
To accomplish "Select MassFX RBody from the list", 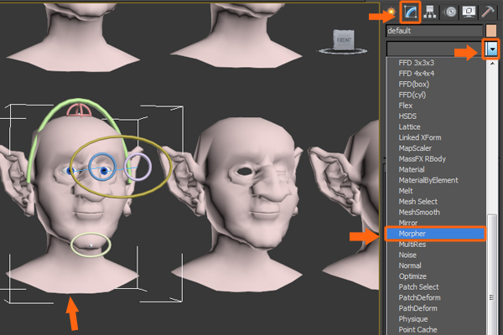I will coord(423,159).
